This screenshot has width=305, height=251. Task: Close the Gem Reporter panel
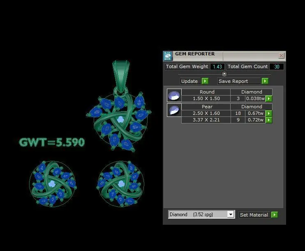[281, 56]
